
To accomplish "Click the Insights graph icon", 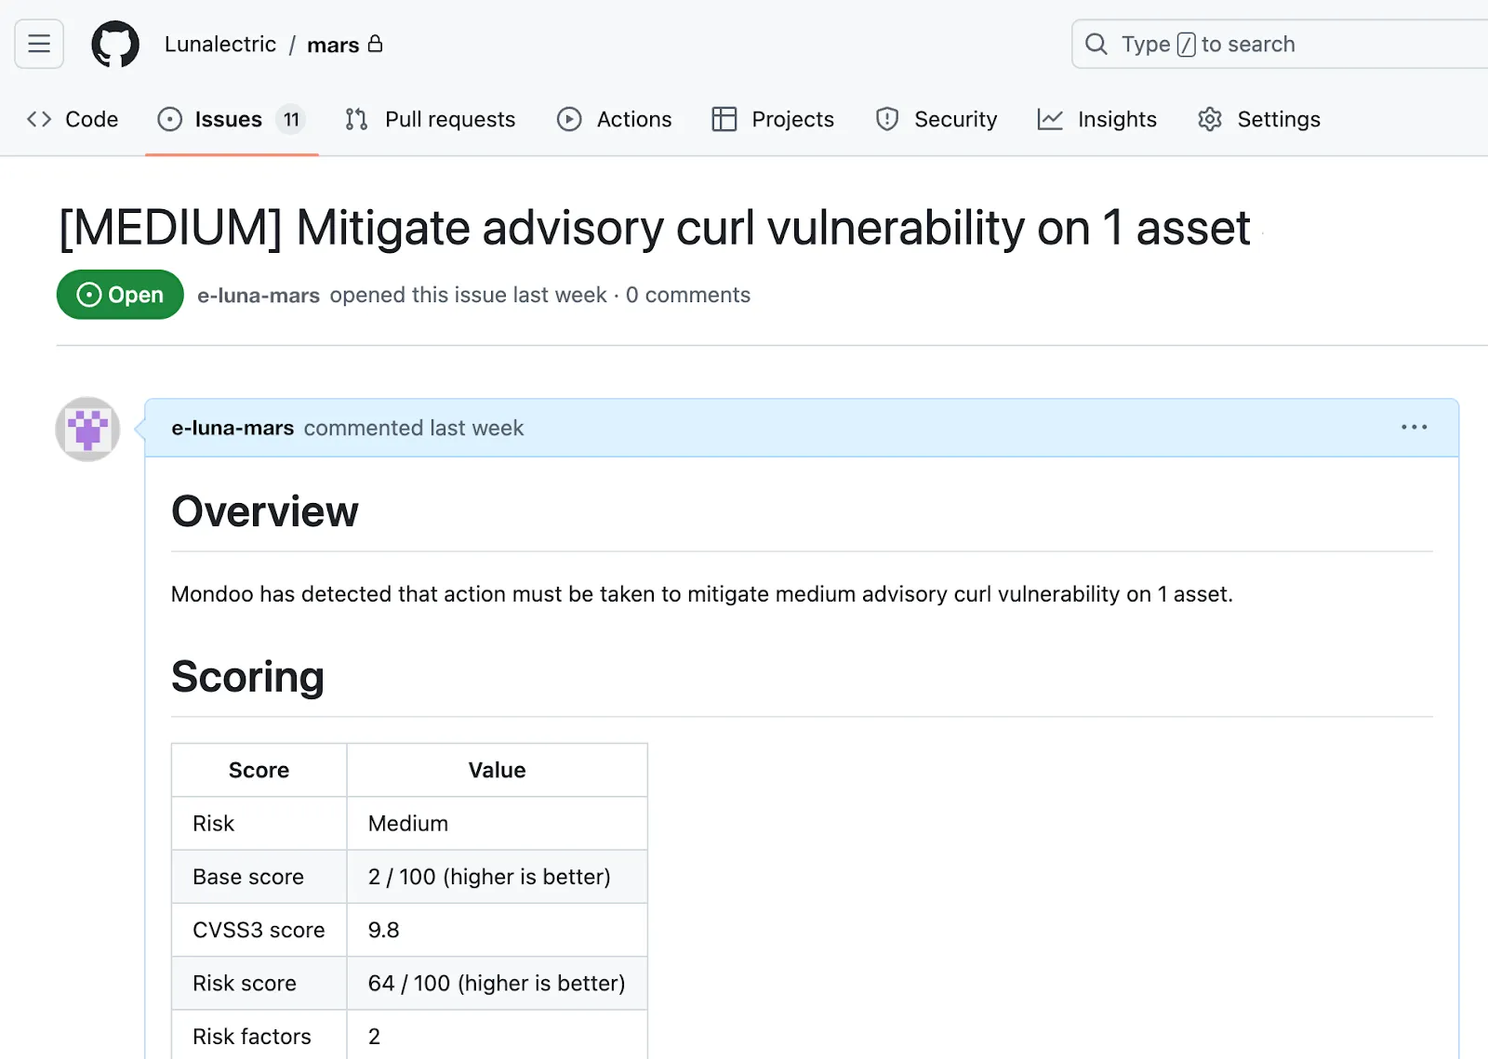I will [1050, 119].
